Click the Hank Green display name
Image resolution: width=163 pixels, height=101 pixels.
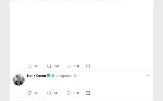click(x=36, y=76)
